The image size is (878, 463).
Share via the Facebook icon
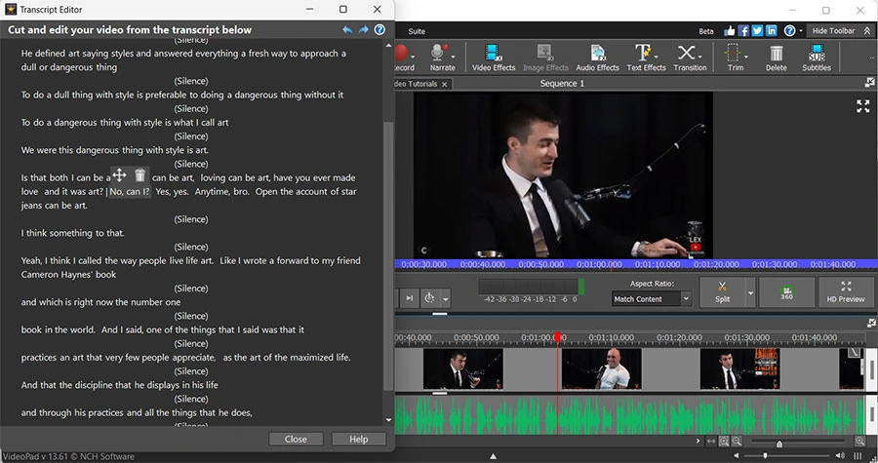click(743, 31)
